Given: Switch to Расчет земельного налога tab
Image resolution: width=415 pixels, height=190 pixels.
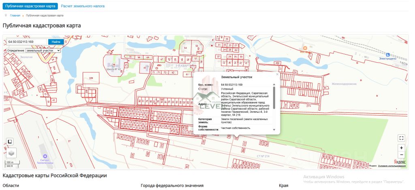Looking at the screenshot, I should click(x=83, y=6).
